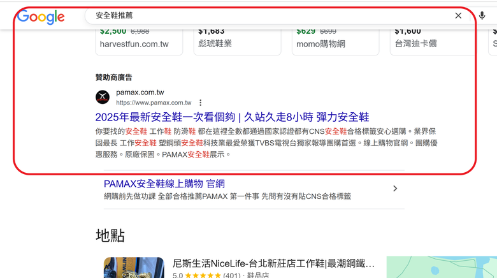497x278 pixels.
Task: Open the Google logo homepage link
Action: pos(41,17)
